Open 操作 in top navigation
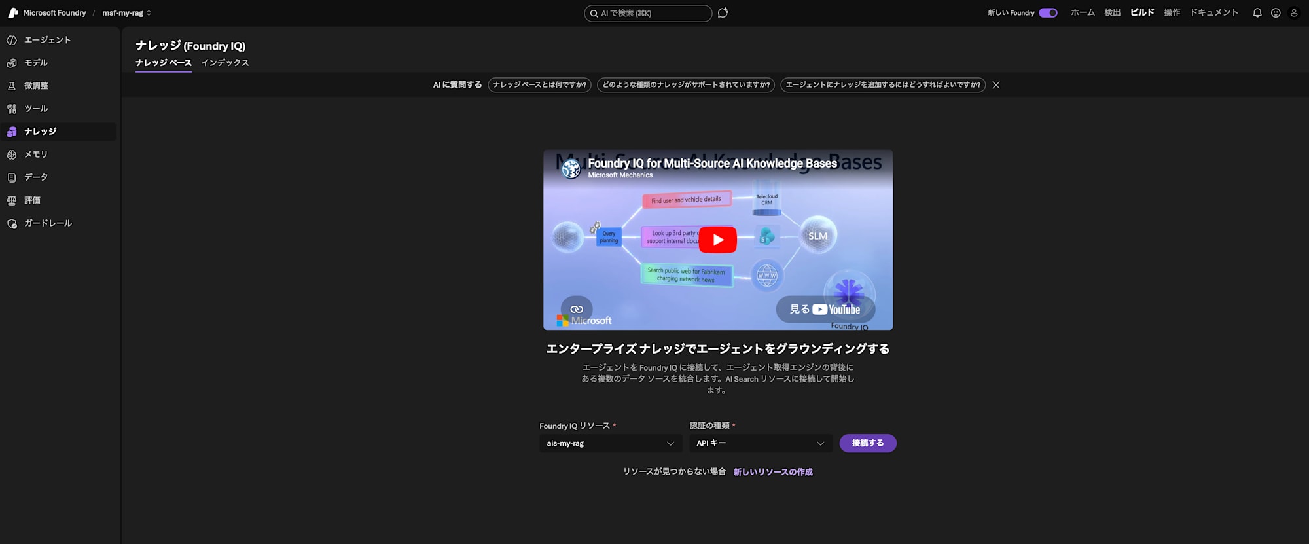Image resolution: width=1309 pixels, height=544 pixels. [1172, 13]
